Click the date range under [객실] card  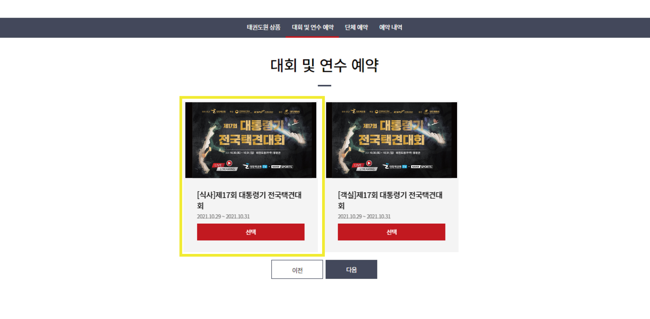[x=364, y=216]
